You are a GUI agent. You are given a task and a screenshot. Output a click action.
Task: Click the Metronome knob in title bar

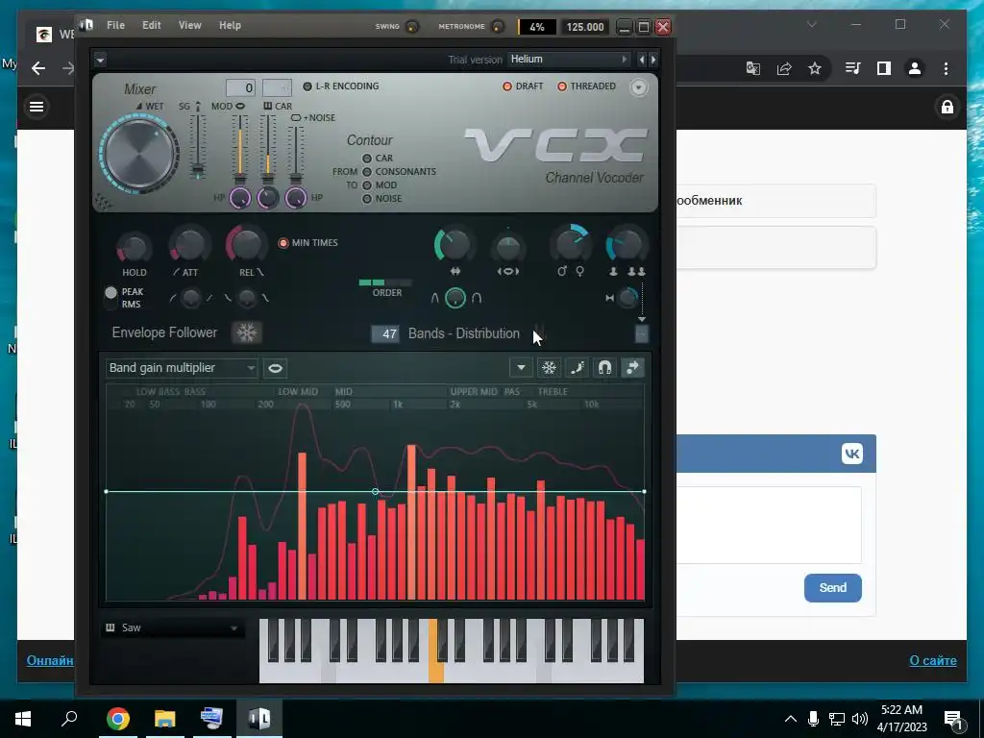[498, 26]
